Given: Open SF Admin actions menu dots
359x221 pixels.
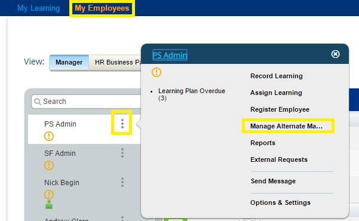Looking at the screenshot, I should click(x=122, y=153).
